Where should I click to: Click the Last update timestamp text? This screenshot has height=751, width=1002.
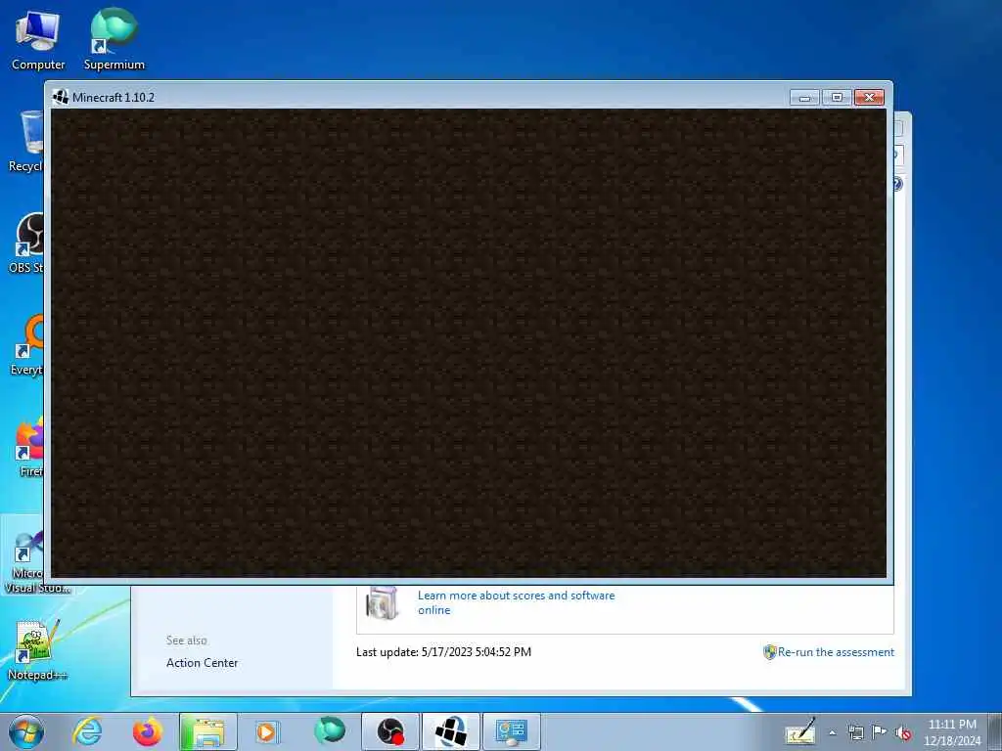point(443,652)
